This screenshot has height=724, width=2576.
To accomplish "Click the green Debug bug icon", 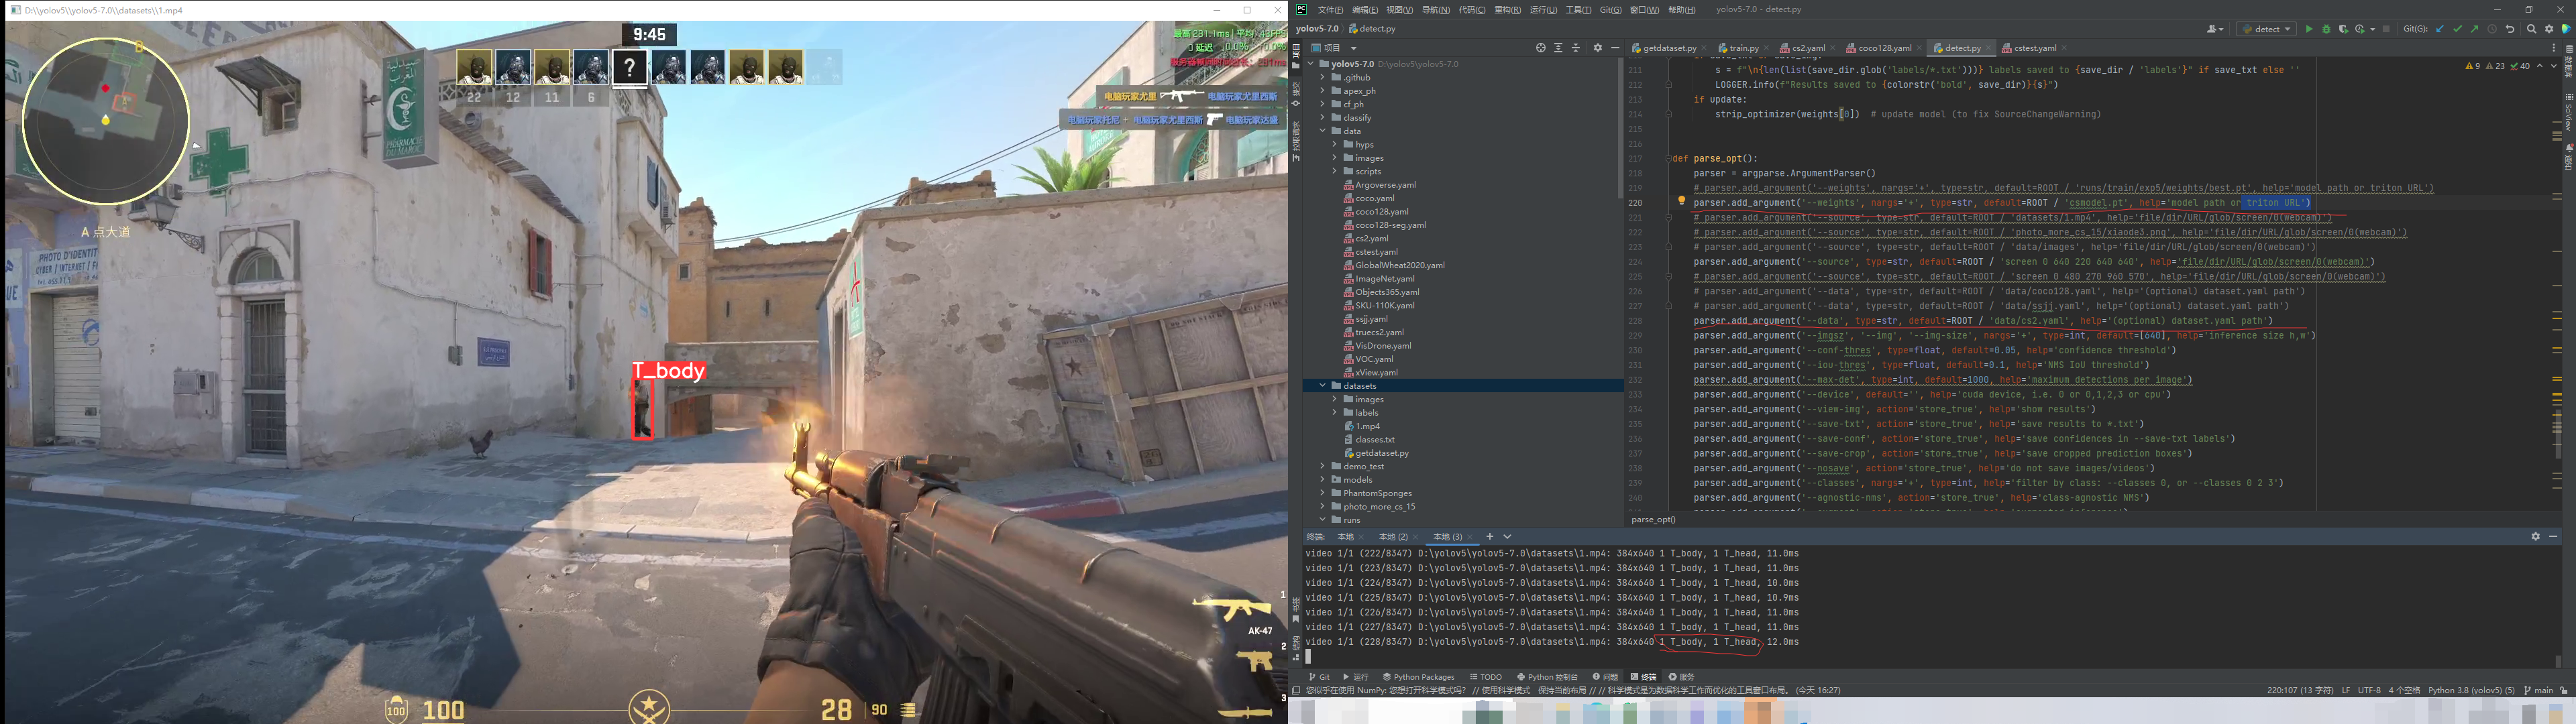I will click(2327, 29).
